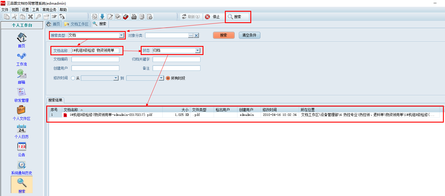Click the delete X toolbar icon
The image size is (445, 196).
(30, 17)
